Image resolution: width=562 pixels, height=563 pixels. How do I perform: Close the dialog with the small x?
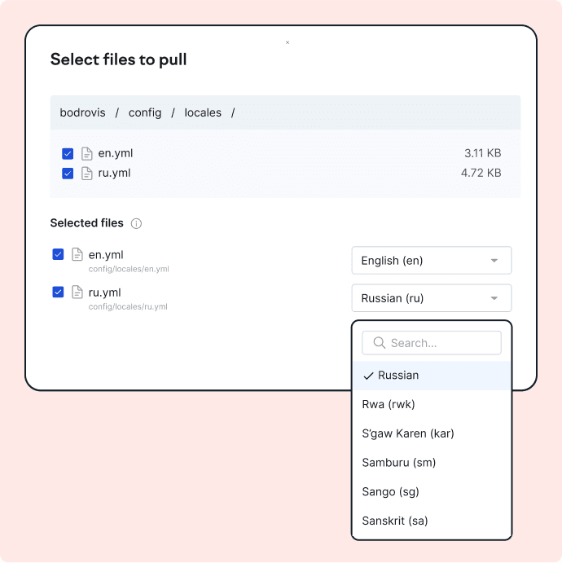click(288, 42)
